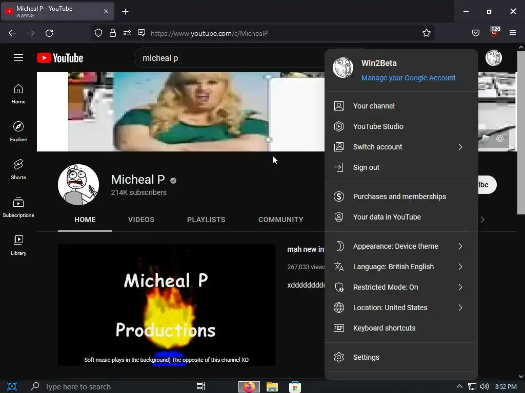The height and width of the screenshot is (393, 525).
Task: Click the Win2Beta account name
Action: click(379, 63)
